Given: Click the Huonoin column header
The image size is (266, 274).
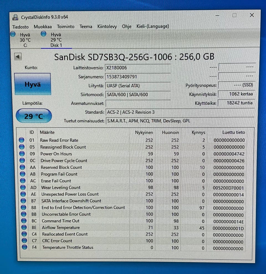Looking at the screenshot, I should pyautogui.click(x=170, y=132).
